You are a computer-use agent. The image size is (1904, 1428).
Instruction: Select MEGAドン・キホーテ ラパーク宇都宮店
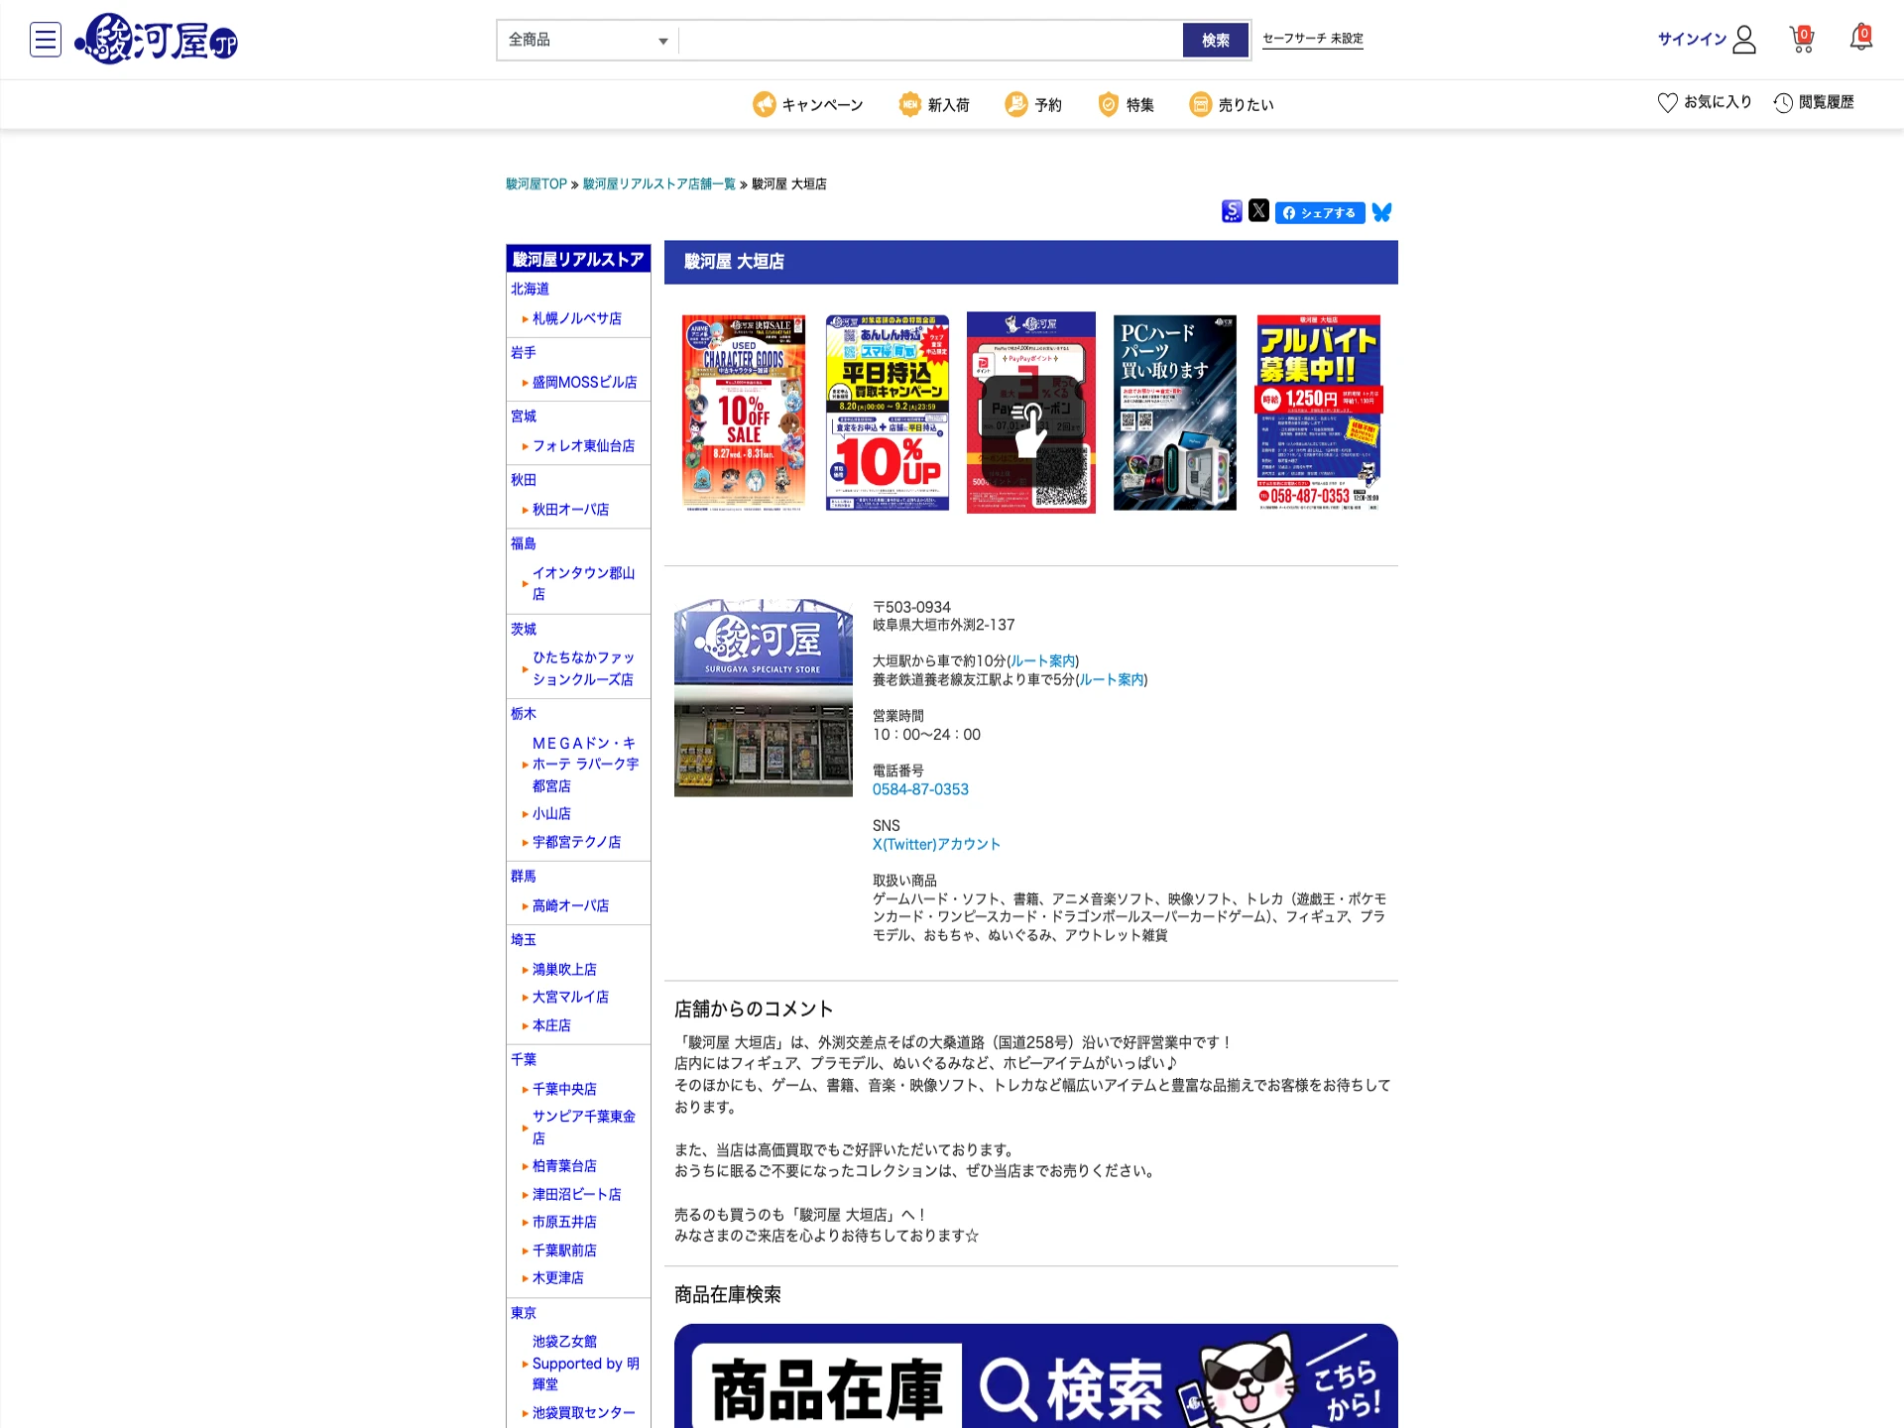point(586,764)
